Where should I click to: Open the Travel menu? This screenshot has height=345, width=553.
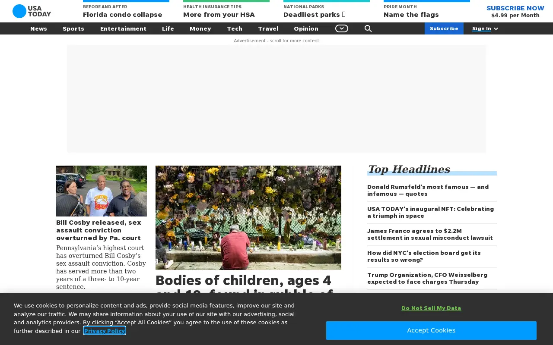pos(268,28)
